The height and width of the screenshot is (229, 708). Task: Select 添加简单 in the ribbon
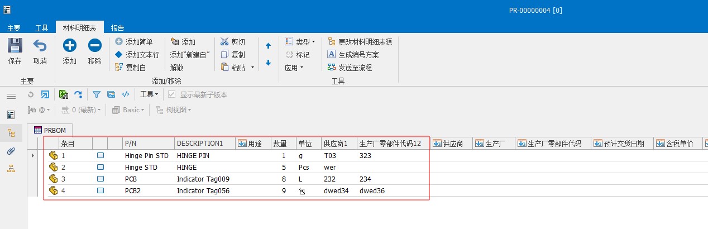(x=133, y=42)
